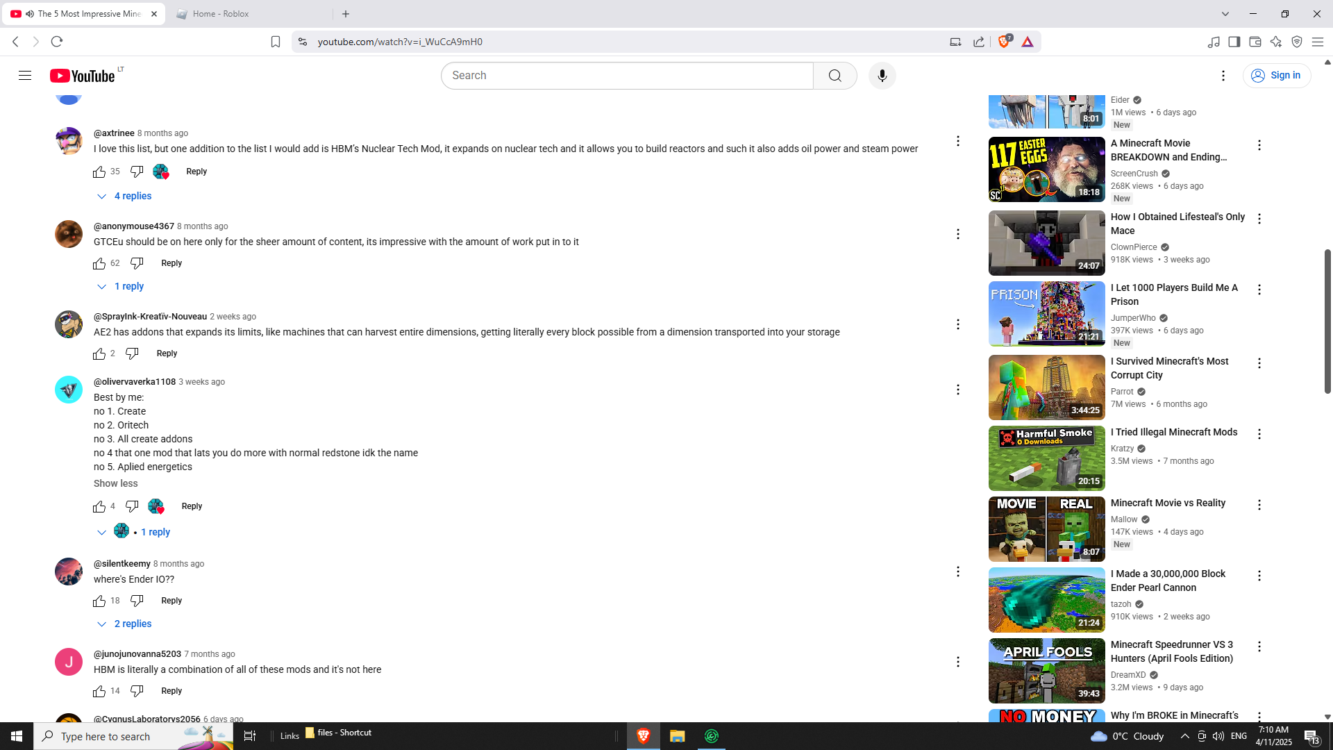Click Reply on @SprayInk-Kreativ-Nouveau's comment
1333x750 pixels.
pos(167,353)
